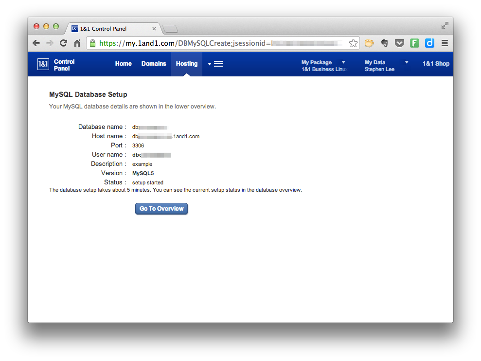
Task: Open the Domains menu item
Action: coord(154,64)
